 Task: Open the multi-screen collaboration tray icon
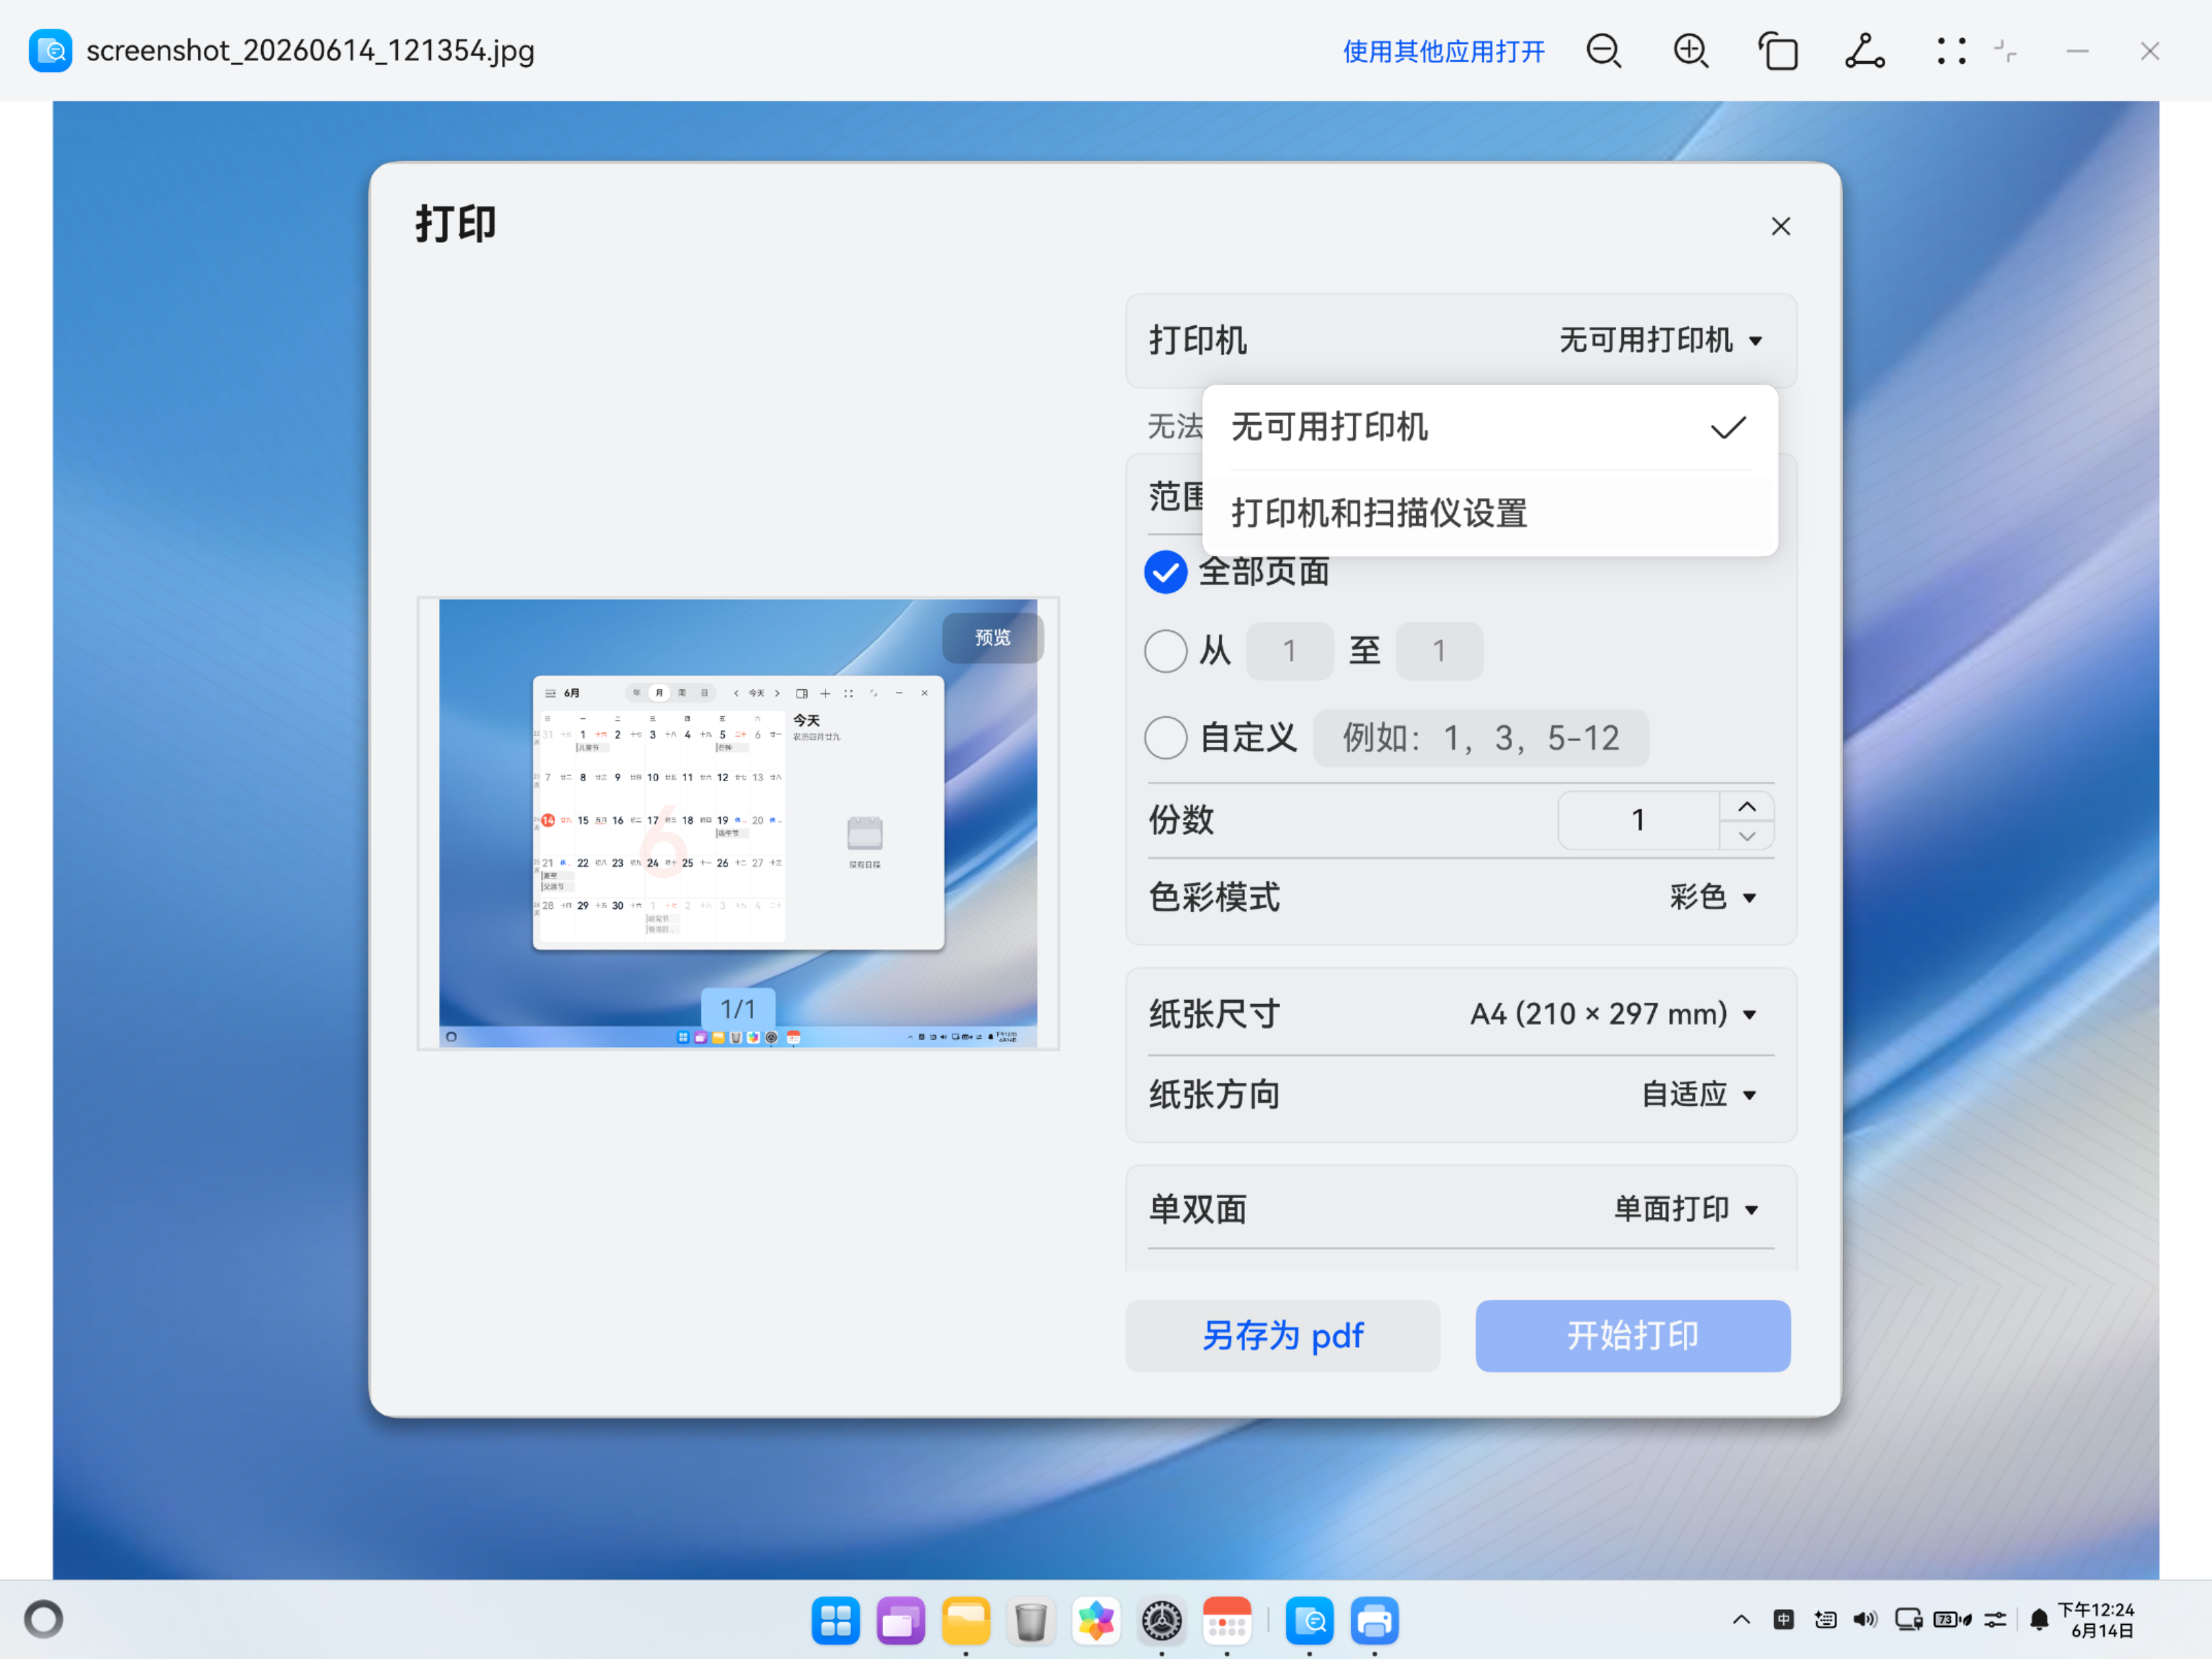pyautogui.click(x=1909, y=1620)
